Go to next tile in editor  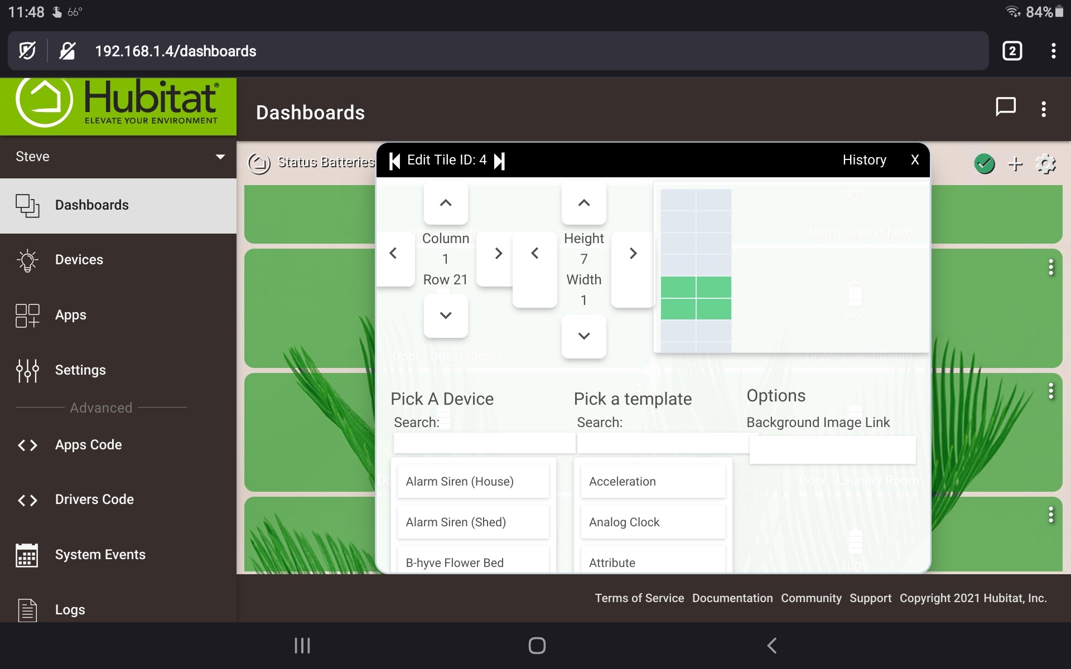500,161
